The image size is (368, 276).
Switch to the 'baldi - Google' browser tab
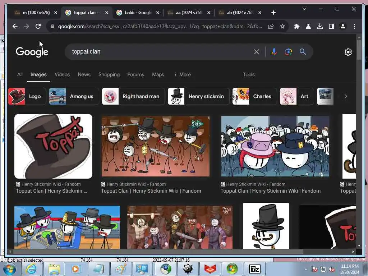pyautogui.click(x=138, y=13)
